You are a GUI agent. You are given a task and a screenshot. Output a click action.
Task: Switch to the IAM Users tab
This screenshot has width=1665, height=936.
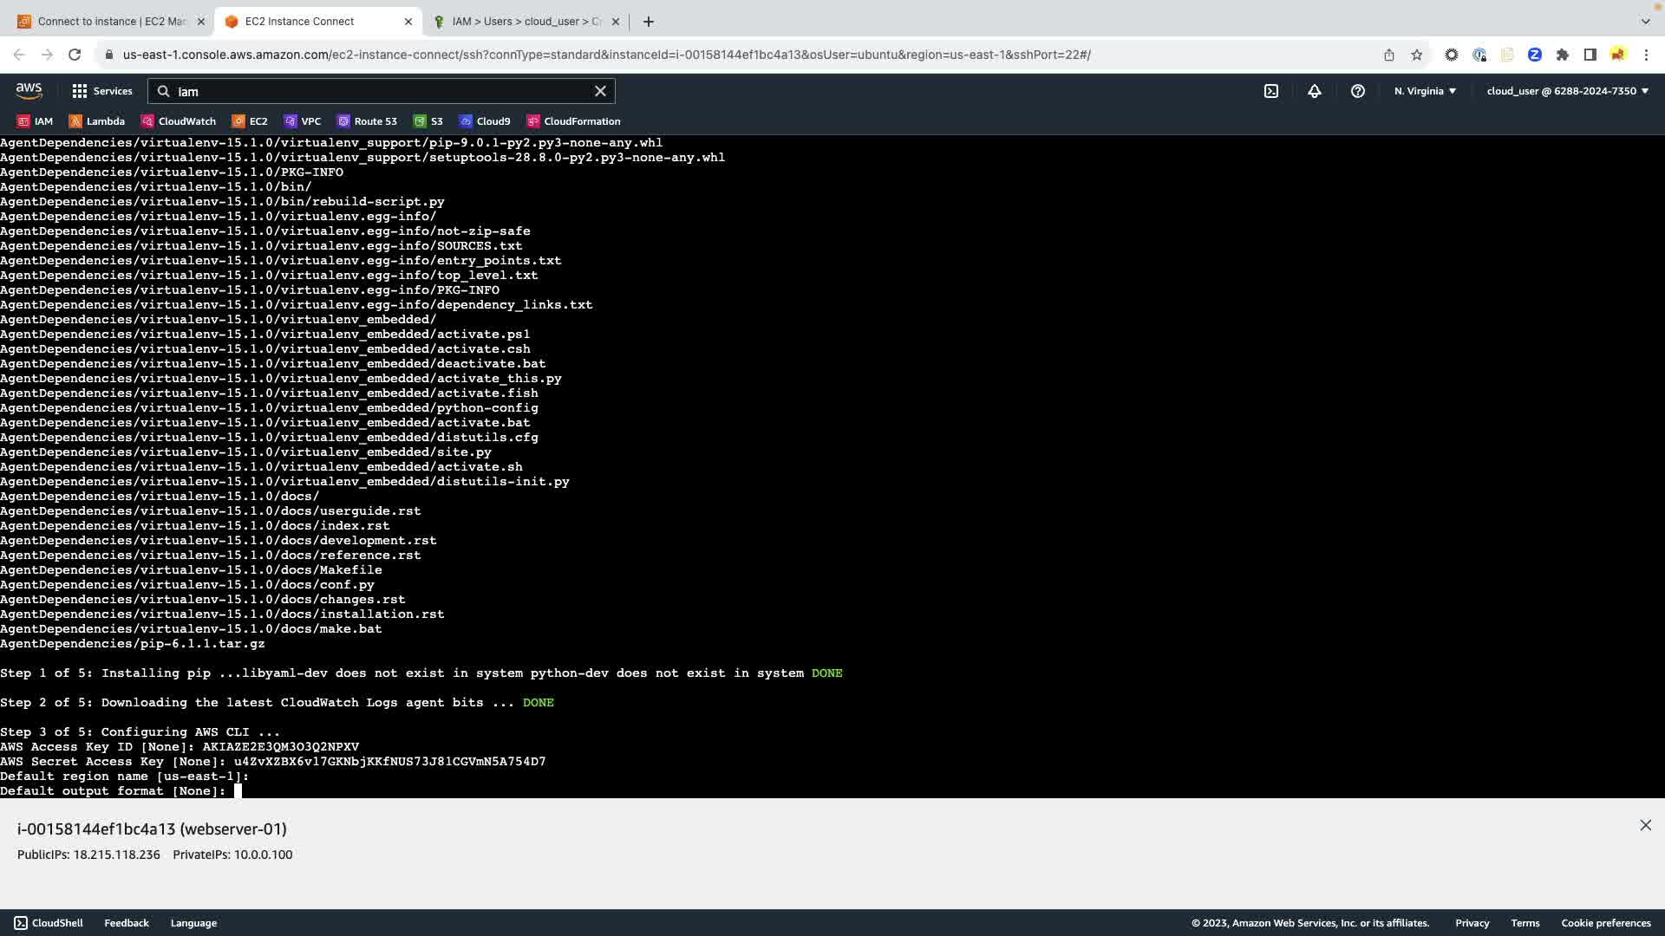pos(525,22)
